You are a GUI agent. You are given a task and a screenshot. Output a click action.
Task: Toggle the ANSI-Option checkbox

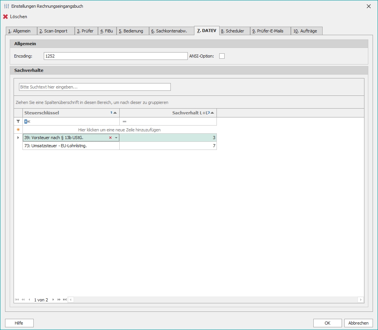(x=222, y=56)
